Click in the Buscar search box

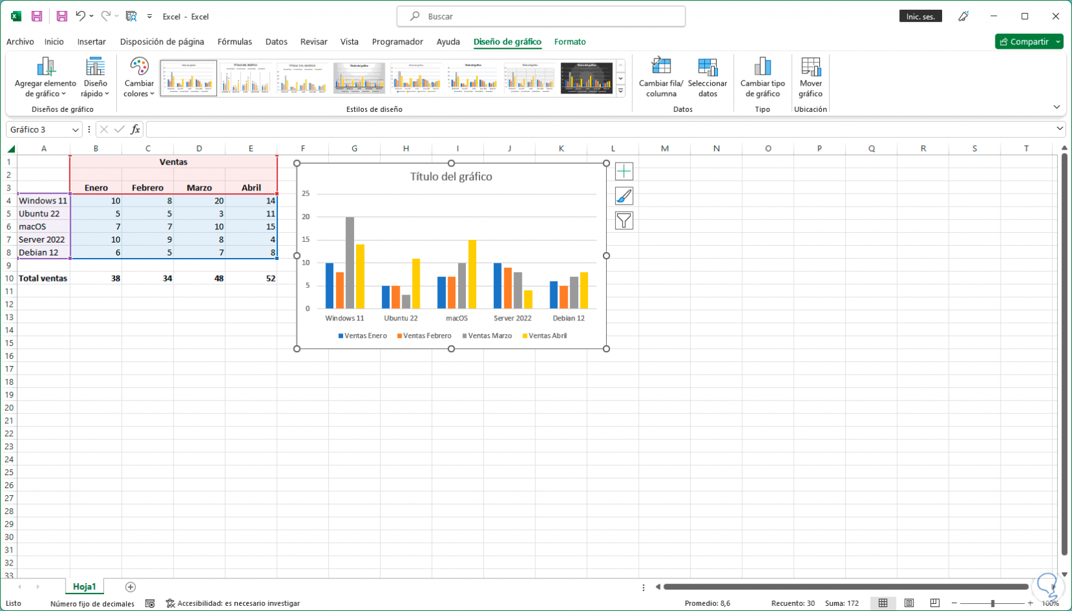pyautogui.click(x=541, y=16)
